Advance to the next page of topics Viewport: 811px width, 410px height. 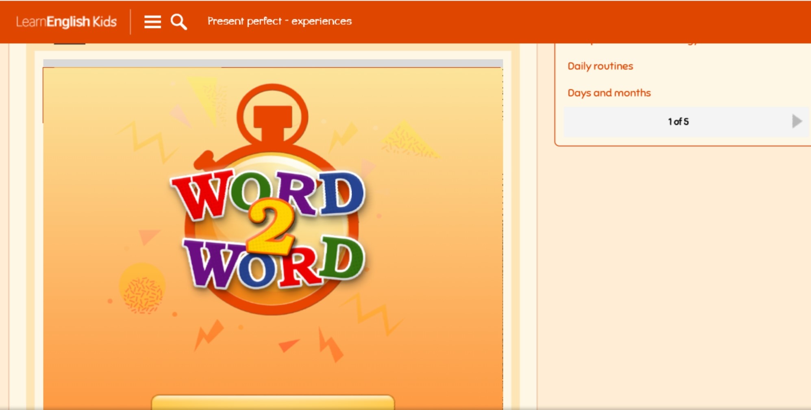point(796,121)
